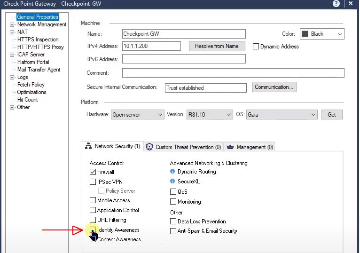Enable Anti-Spam & Email Security checkbox
This screenshot has height=253, width=360.
(173, 231)
